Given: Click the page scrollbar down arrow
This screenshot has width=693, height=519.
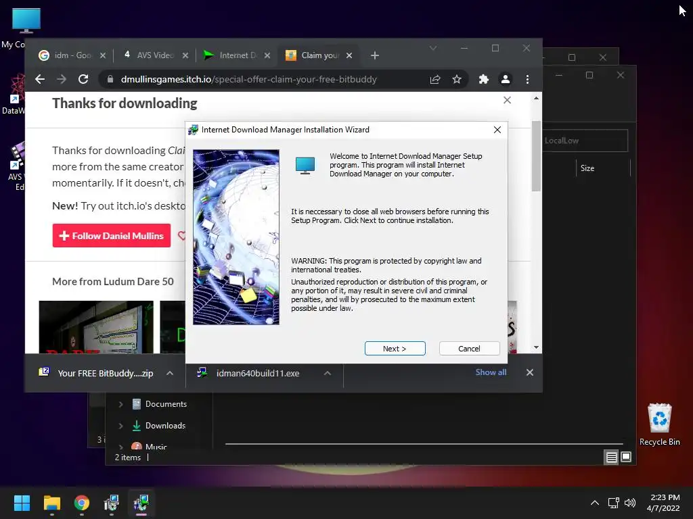Looking at the screenshot, I should pos(536,347).
